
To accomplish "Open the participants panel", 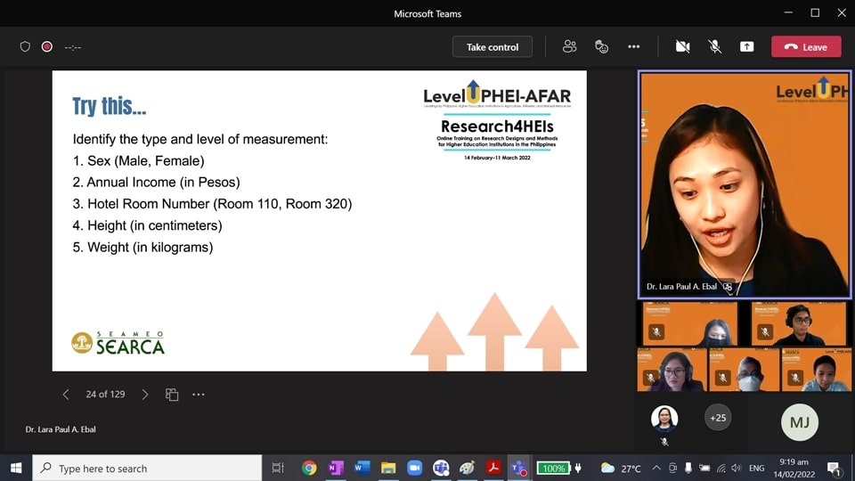I will click(x=570, y=46).
